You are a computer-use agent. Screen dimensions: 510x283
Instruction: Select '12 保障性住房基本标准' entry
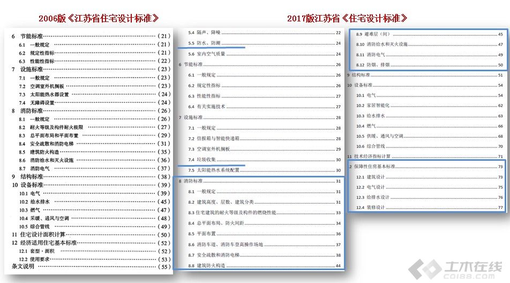(x=371, y=167)
